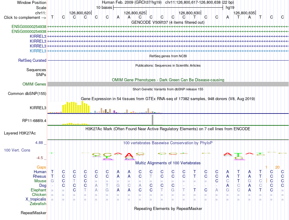Open the top ENSG00000254938 gene track label
289x220 pixels.
coord(29,27)
